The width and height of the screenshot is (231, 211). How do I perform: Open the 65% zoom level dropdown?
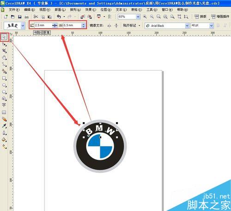pyautogui.click(x=138, y=17)
